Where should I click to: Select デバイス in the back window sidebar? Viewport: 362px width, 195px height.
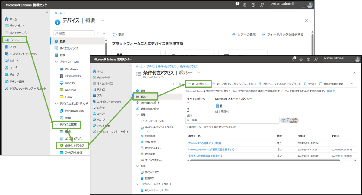pyautogui.click(x=14, y=40)
